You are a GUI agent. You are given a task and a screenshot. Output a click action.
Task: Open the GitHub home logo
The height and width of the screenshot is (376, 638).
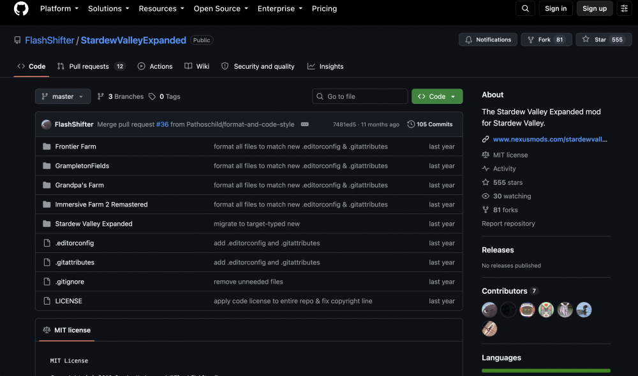point(21,8)
